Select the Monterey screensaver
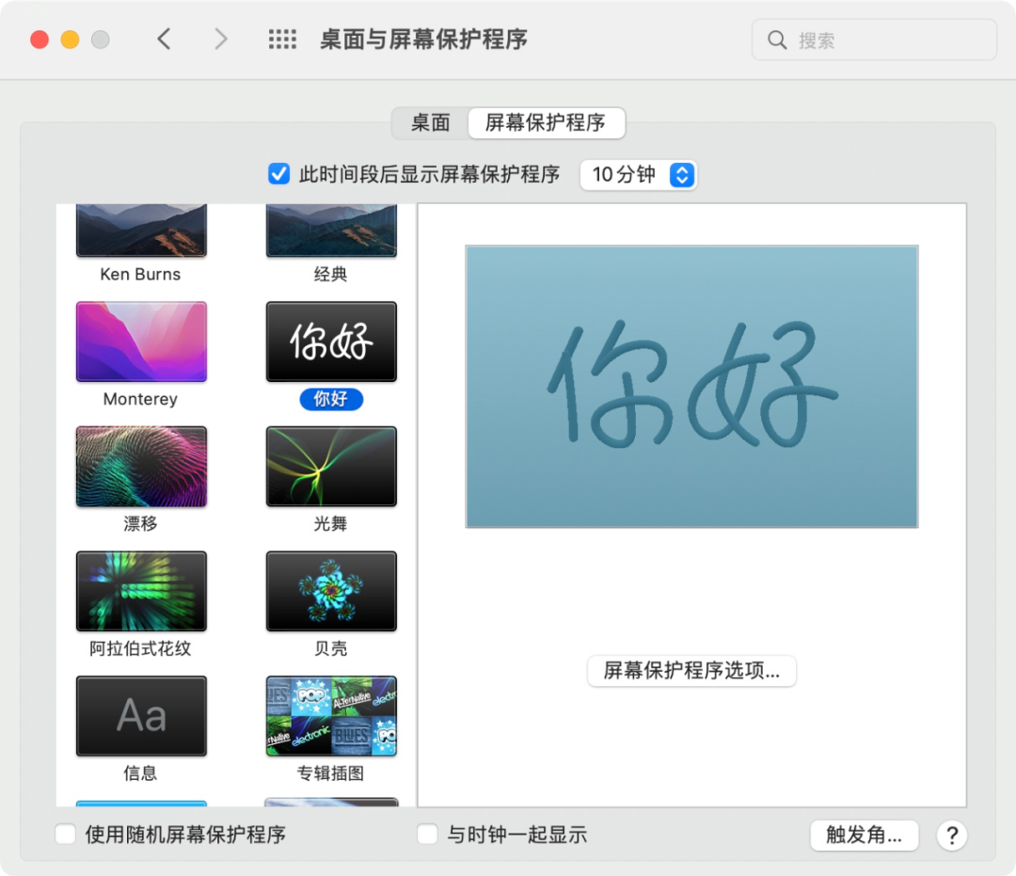Viewport: 1016px width, 876px height. [x=140, y=341]
